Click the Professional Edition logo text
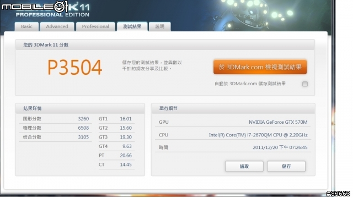 point(52,15)
